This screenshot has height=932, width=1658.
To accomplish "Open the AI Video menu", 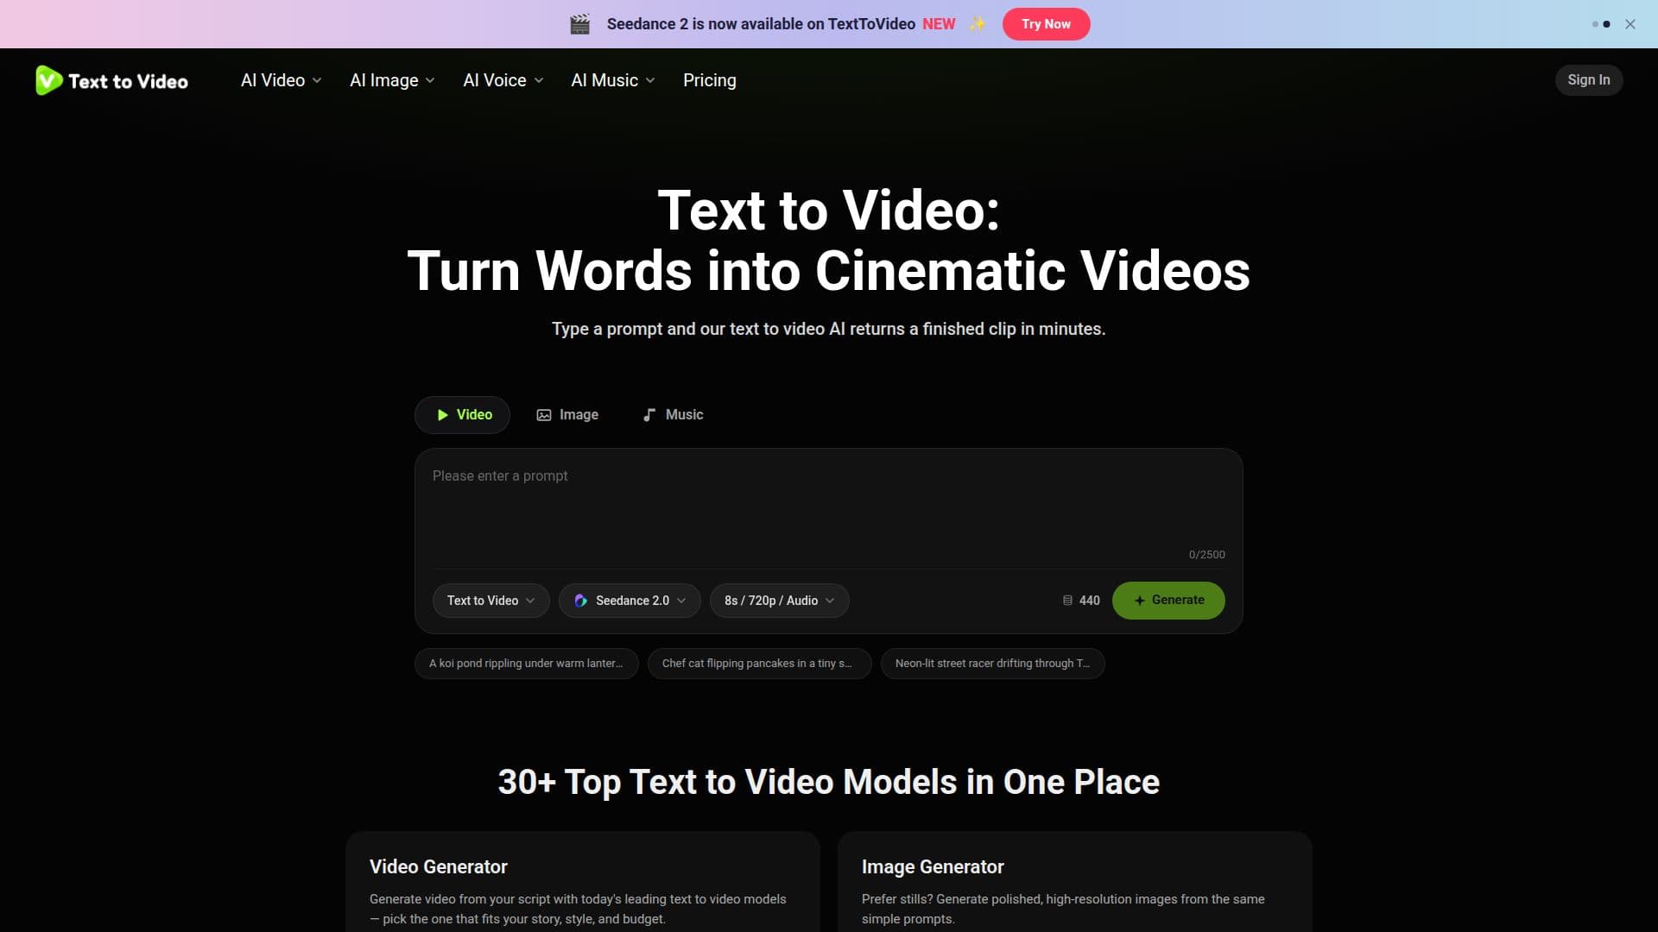I will (x=281, y=80).
